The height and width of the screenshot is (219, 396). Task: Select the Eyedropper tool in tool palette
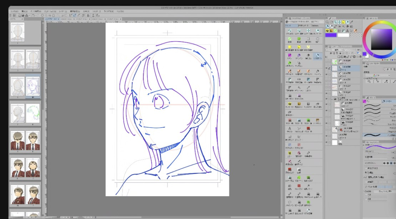(351, 22)
